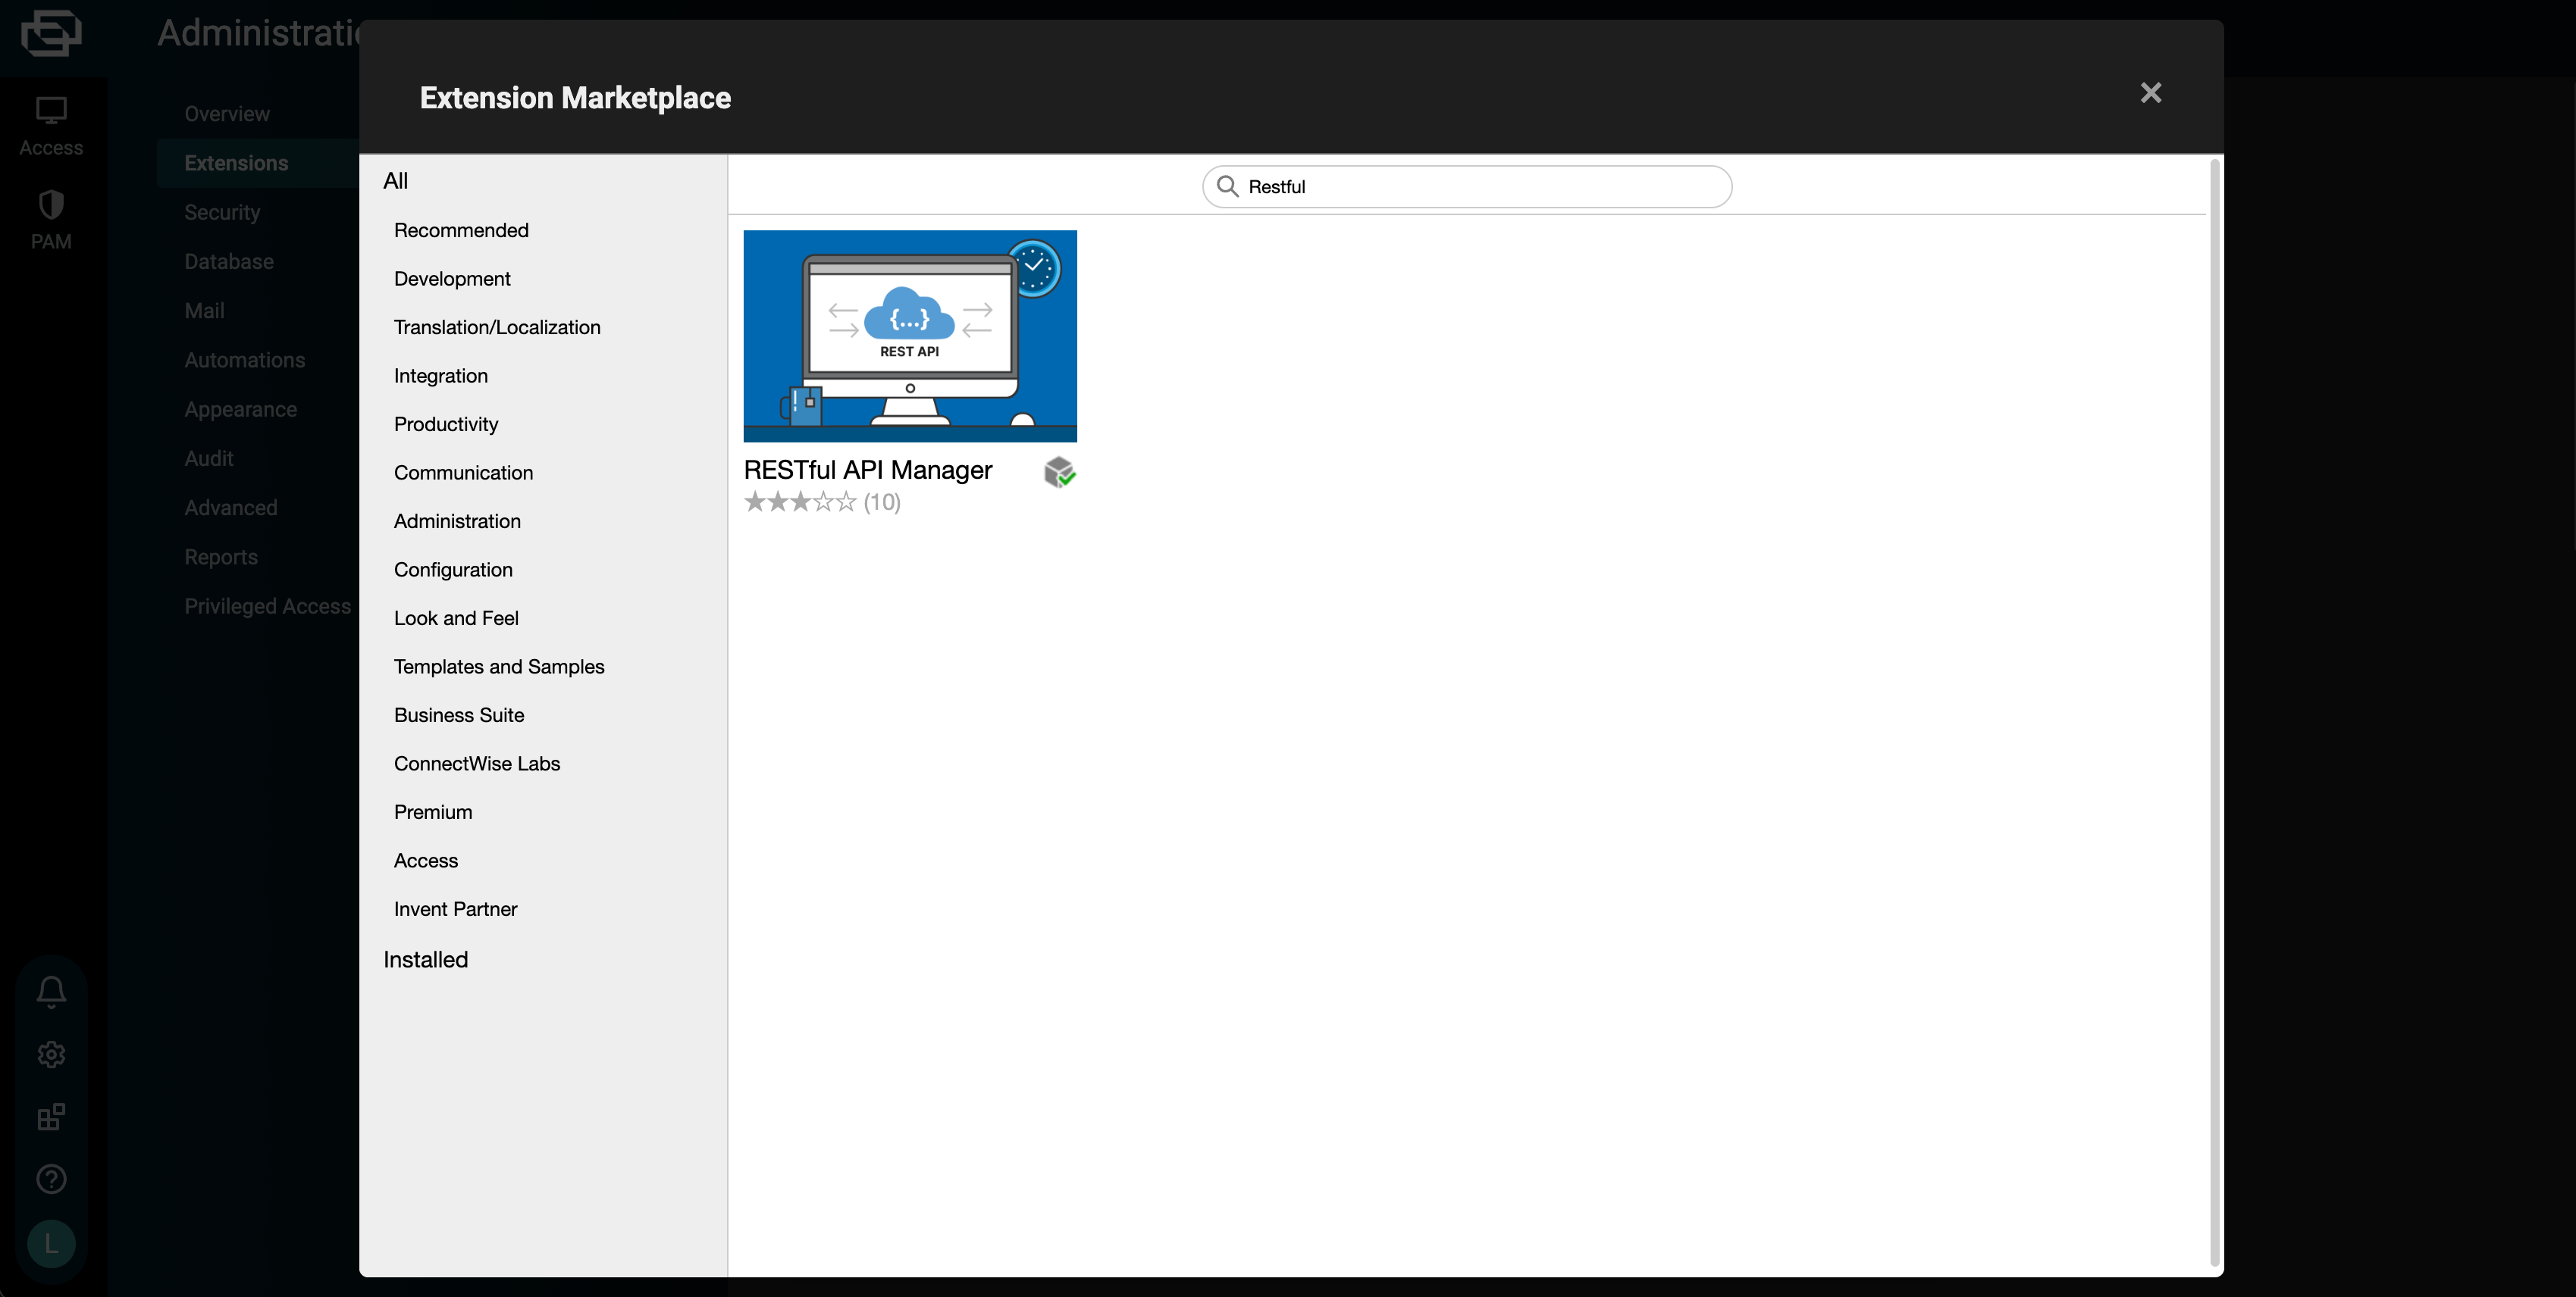Select the All category
The height and width of the screenshot is (1297, 2576).
point(395,181)
